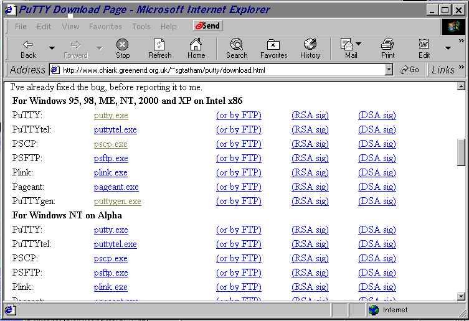Click the Edit toolbar icon

click(x=424, y=45)
